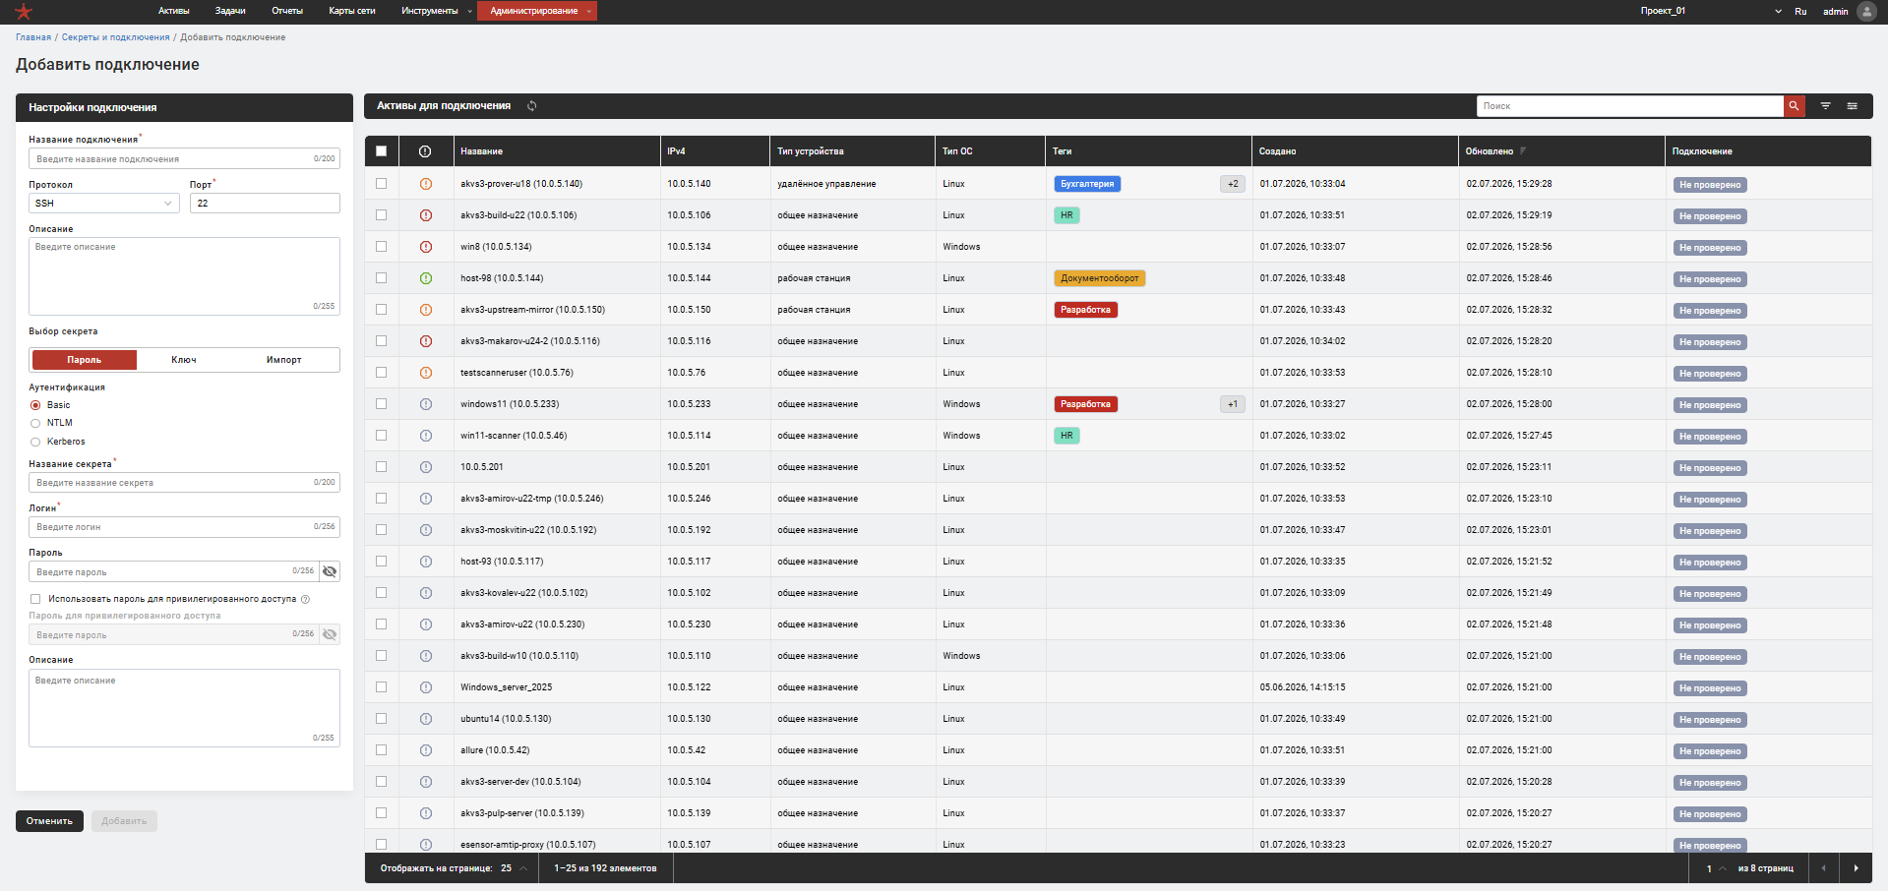
Task: Select Basic authentication radio button
Action: [35, 405]
